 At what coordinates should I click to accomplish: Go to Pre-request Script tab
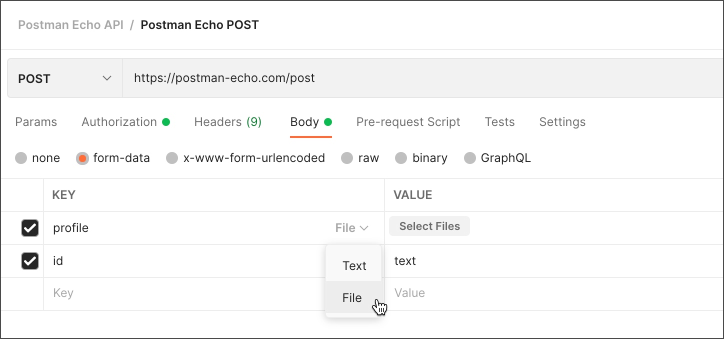click(408, 122)
